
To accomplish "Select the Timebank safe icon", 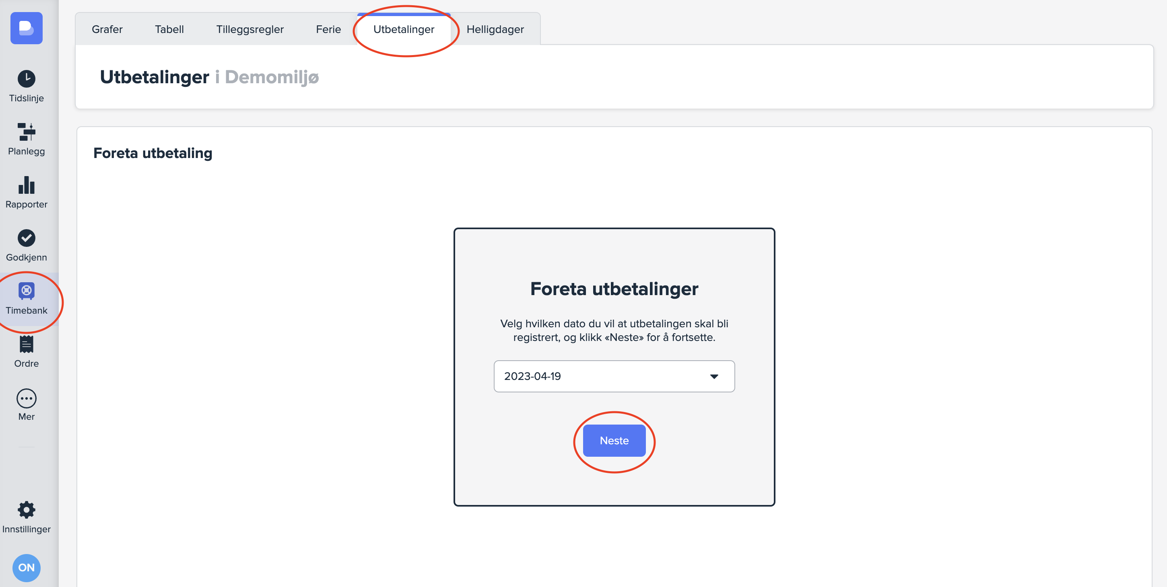I will coord(26,291).
